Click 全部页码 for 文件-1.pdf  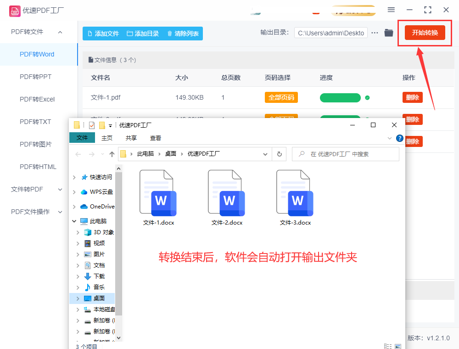coord(281,97)
